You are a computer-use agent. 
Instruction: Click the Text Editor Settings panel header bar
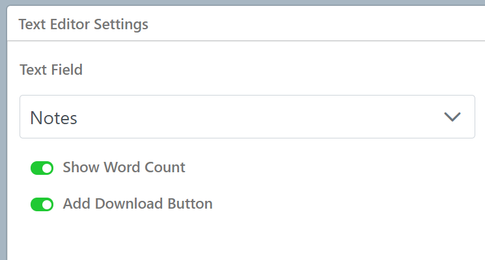click(260, 25)
